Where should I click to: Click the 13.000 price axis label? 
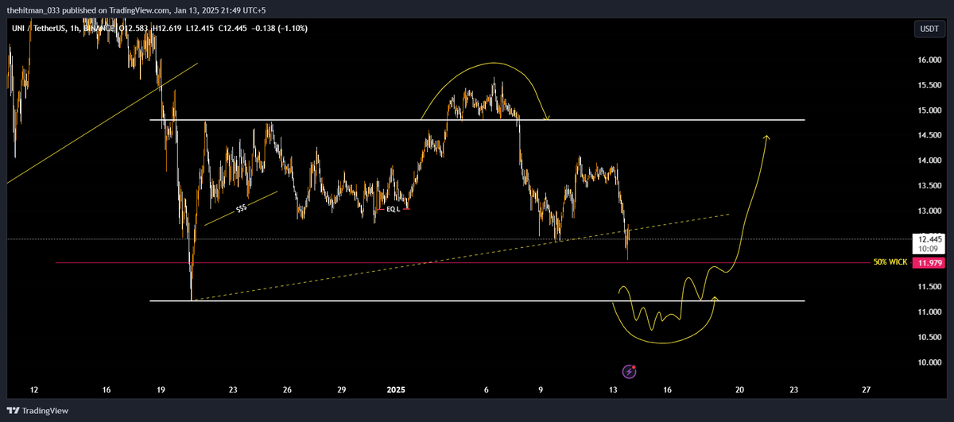coord(929,211)
